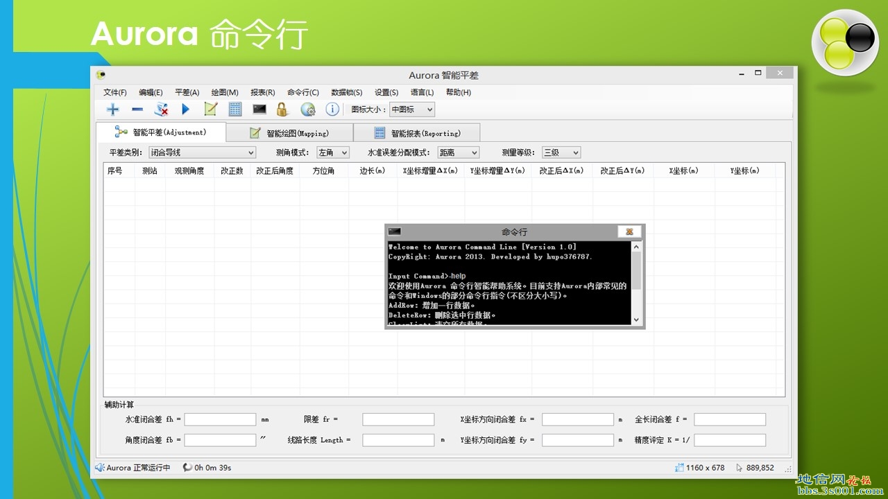Click the clear-data icon with red X
This screenshot has height=499, width=888.
[162, 109]
